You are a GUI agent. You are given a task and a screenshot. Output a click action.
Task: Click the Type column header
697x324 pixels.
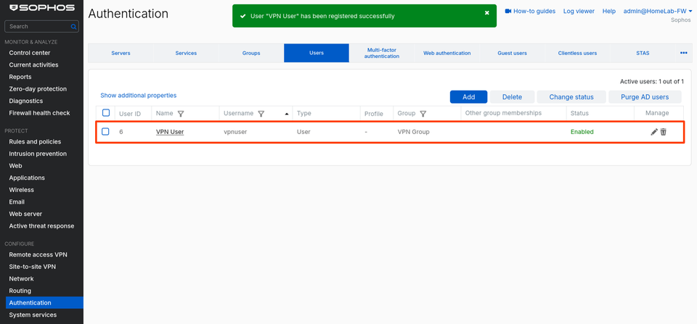click(304, 113)
